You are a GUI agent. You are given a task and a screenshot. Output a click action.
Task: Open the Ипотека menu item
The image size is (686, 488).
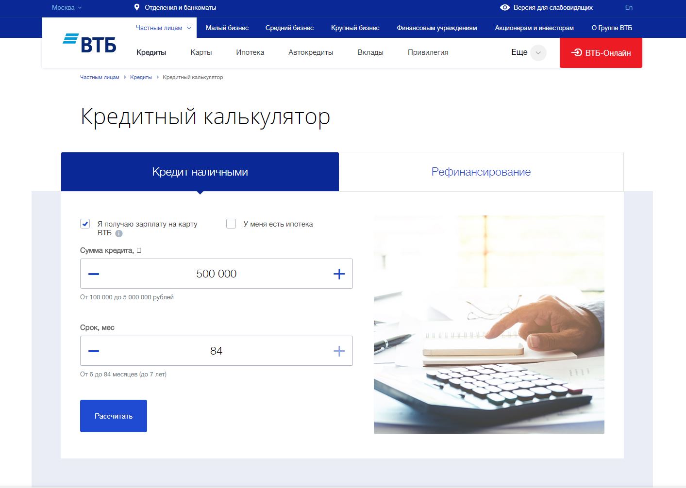(x=250, y=52)
